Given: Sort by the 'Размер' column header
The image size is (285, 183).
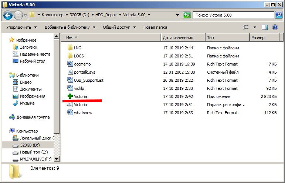Looking at the screenshot, I should click(x=264, y=38).
